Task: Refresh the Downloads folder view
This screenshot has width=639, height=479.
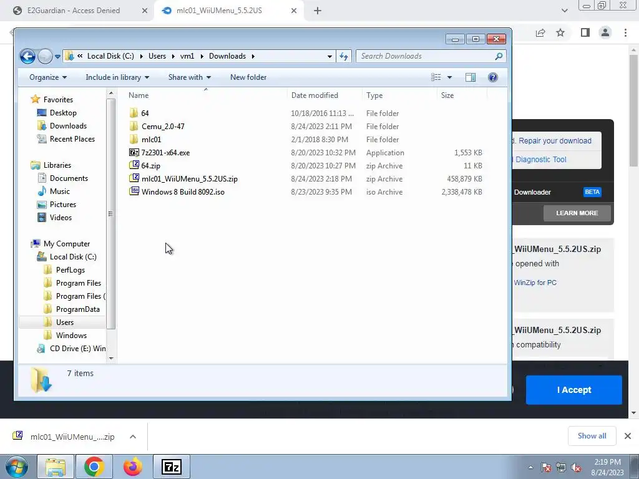Action: [x=344, y=56]
